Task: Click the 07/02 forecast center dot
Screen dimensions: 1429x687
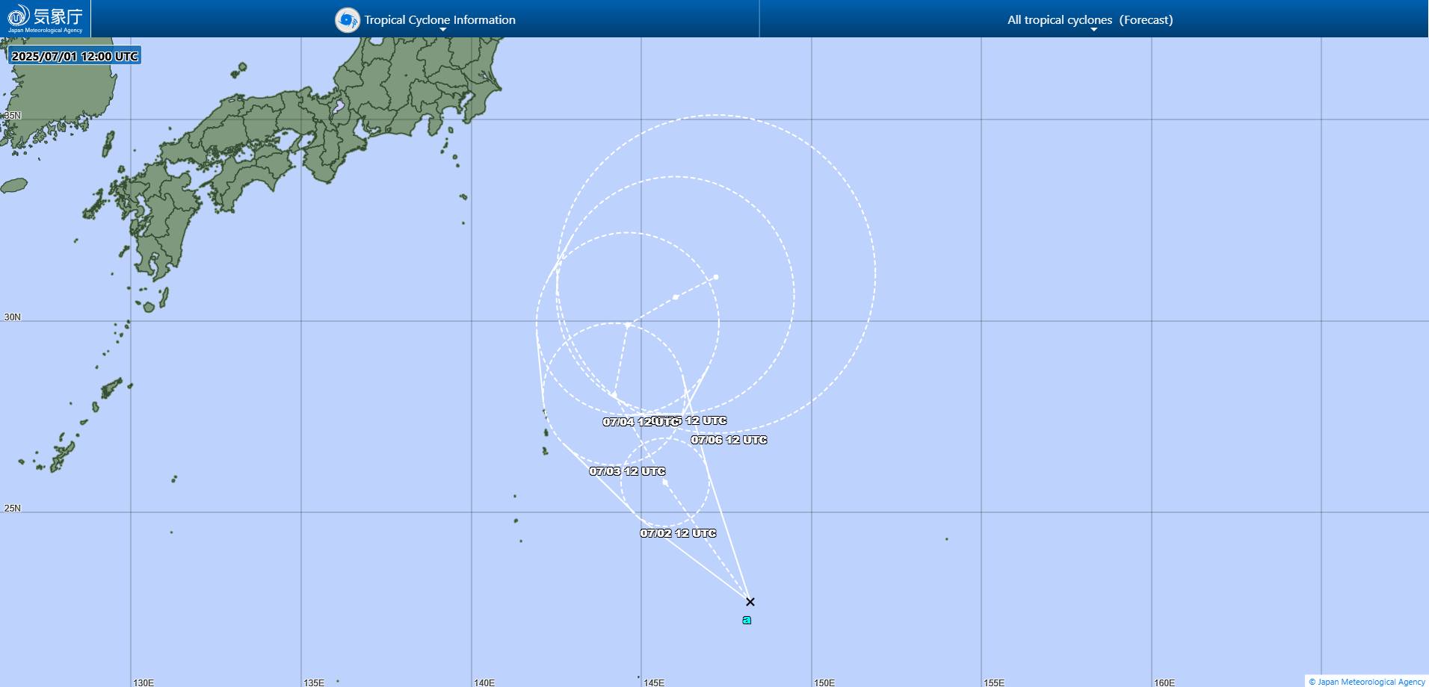Action: [x=664, y=481]
